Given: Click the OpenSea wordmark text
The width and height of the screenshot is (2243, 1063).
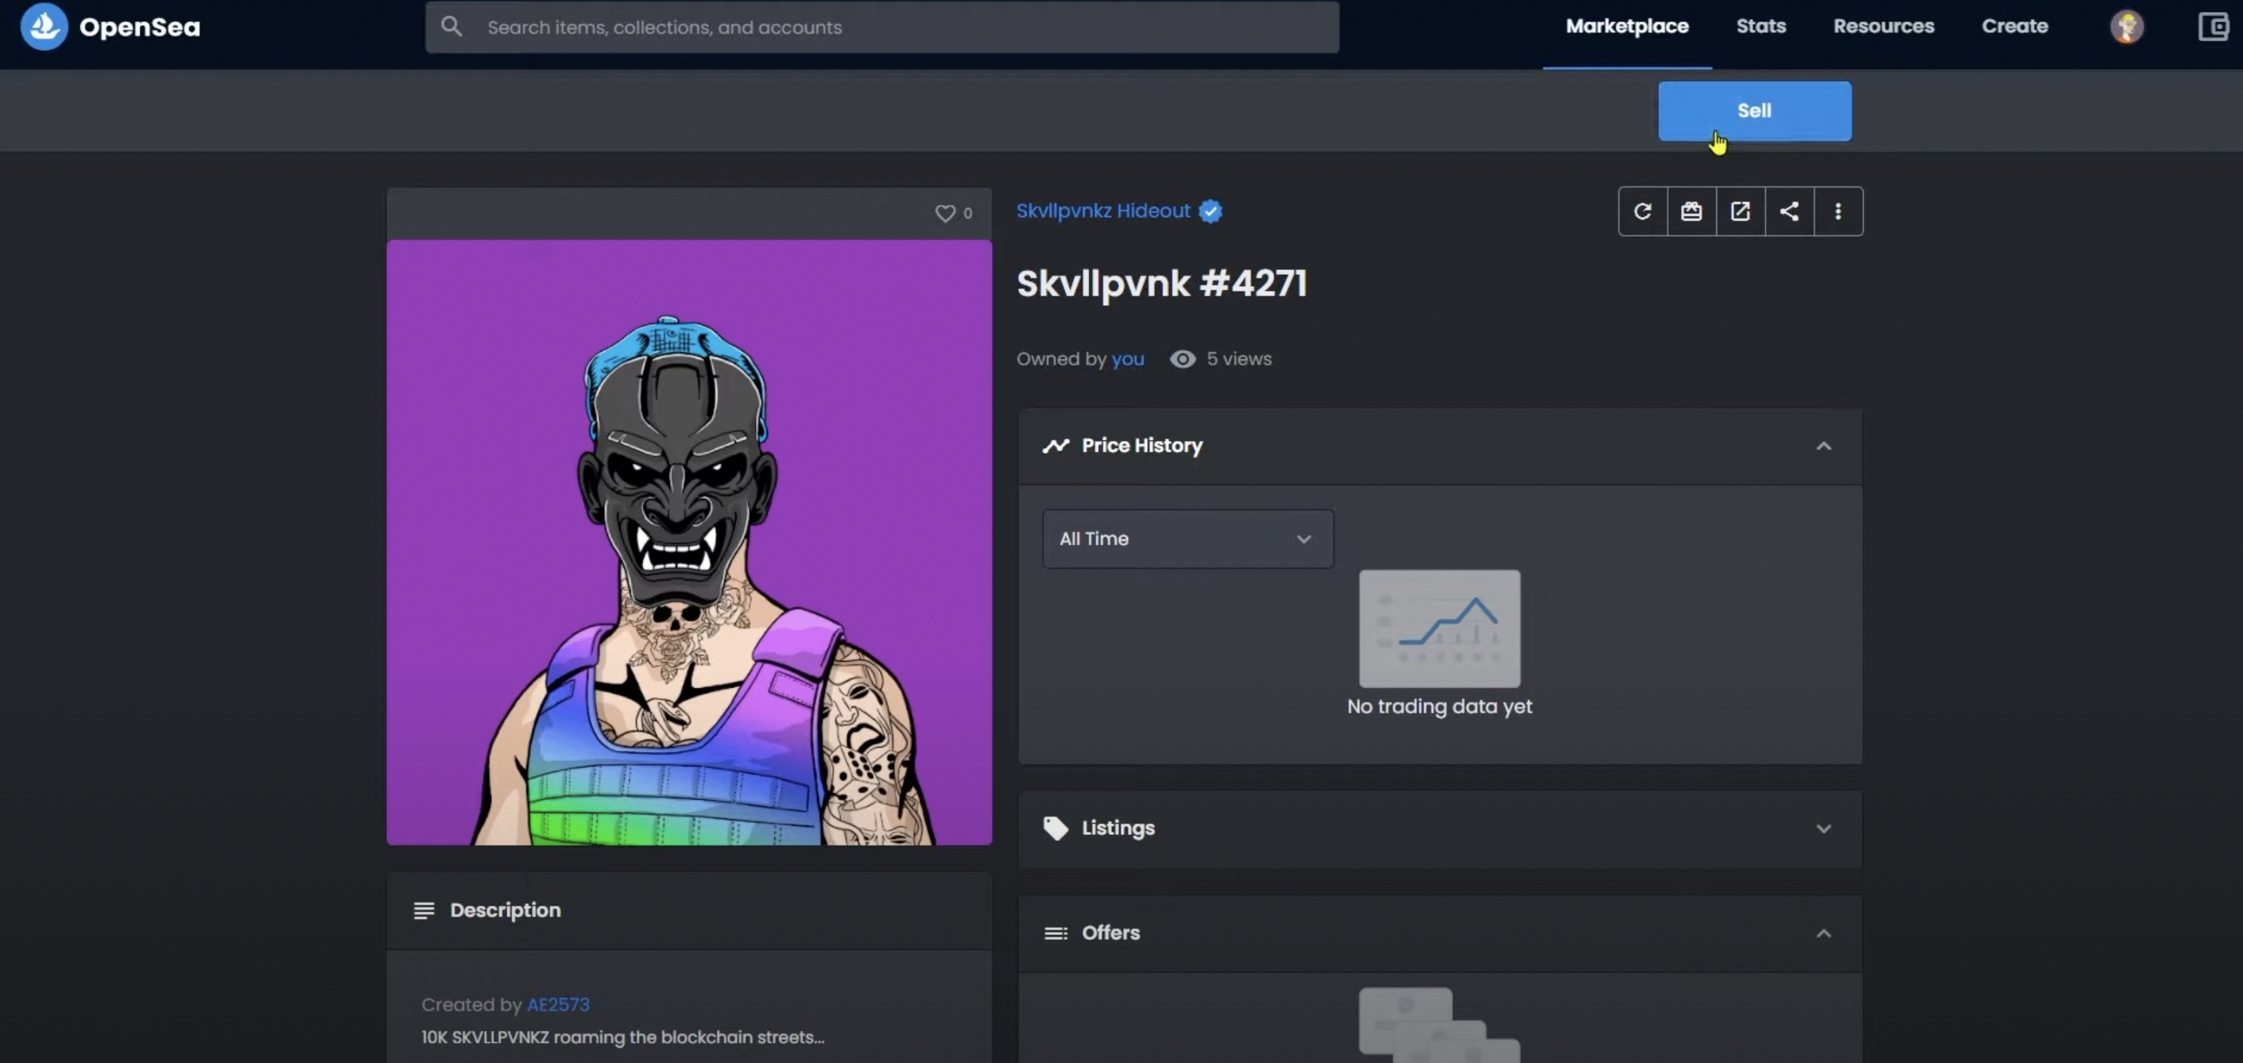Looking at the screenshot, I should click(x=139, y=27).
